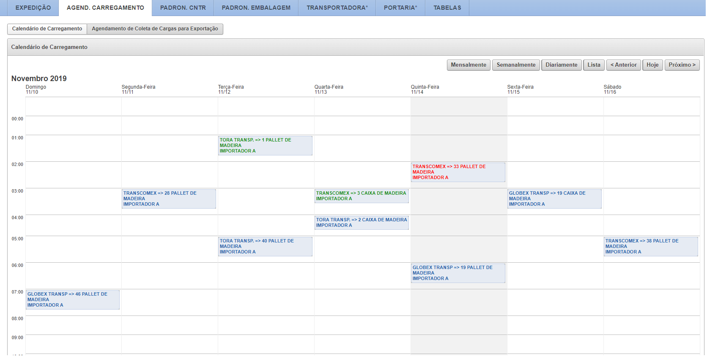Select Calendário de Carregamento sub-tab

point(47,29)
